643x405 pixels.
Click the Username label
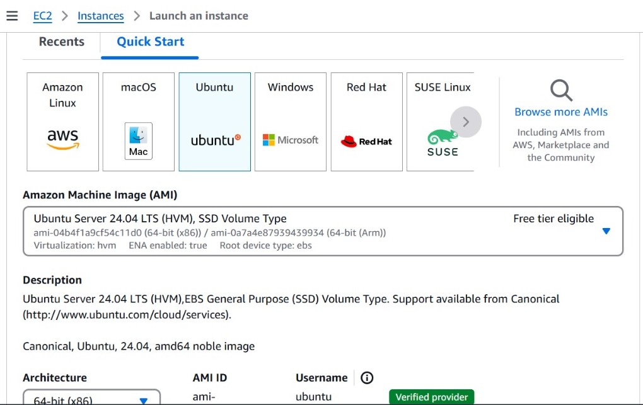[x=321, y=377]
